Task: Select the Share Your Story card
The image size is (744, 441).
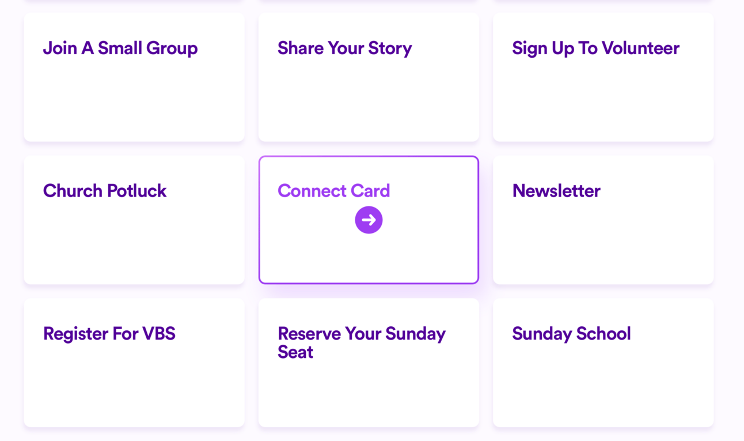Action: [369, 92]
